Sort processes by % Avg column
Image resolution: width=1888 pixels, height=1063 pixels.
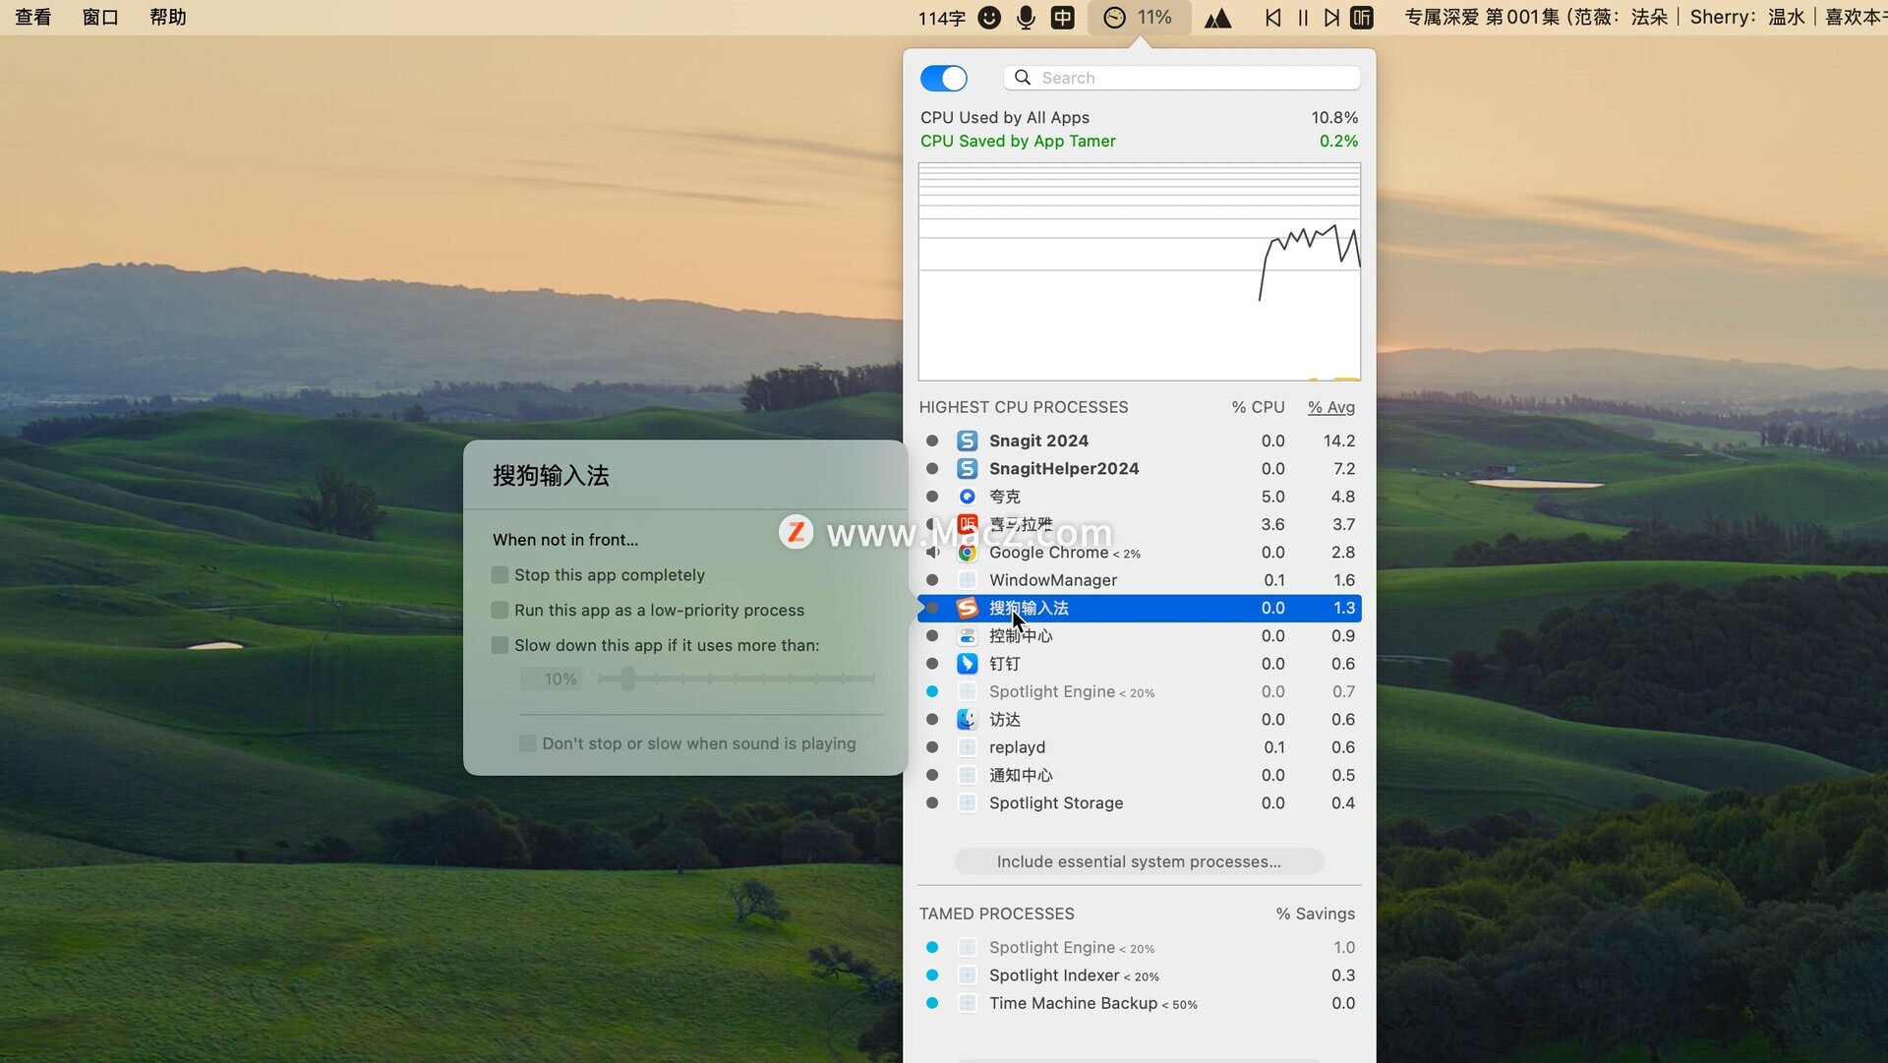[1331, 407]
